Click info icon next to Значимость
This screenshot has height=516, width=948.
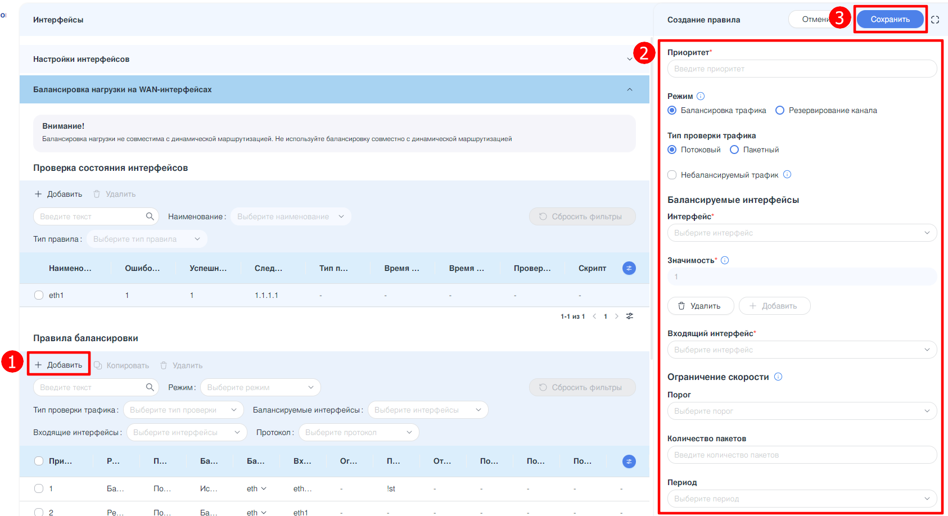coord(725,260)
